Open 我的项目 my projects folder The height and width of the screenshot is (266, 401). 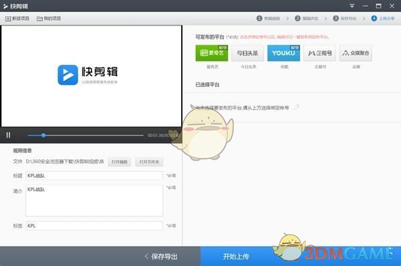click(49, 19)
